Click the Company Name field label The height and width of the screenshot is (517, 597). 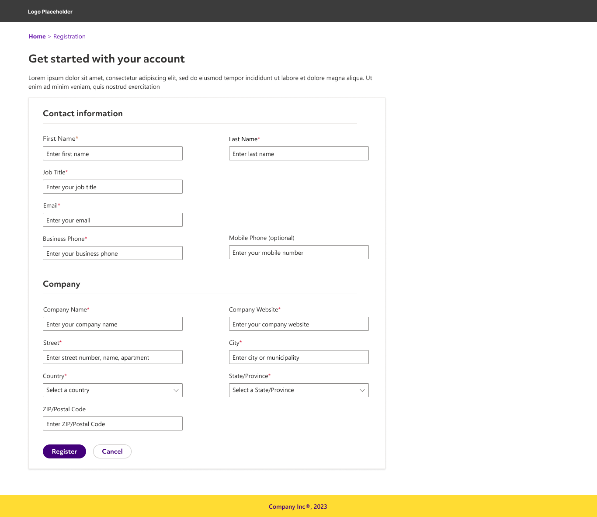coord(66,309)
